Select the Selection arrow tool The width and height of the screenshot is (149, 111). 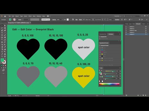(2, 26)
